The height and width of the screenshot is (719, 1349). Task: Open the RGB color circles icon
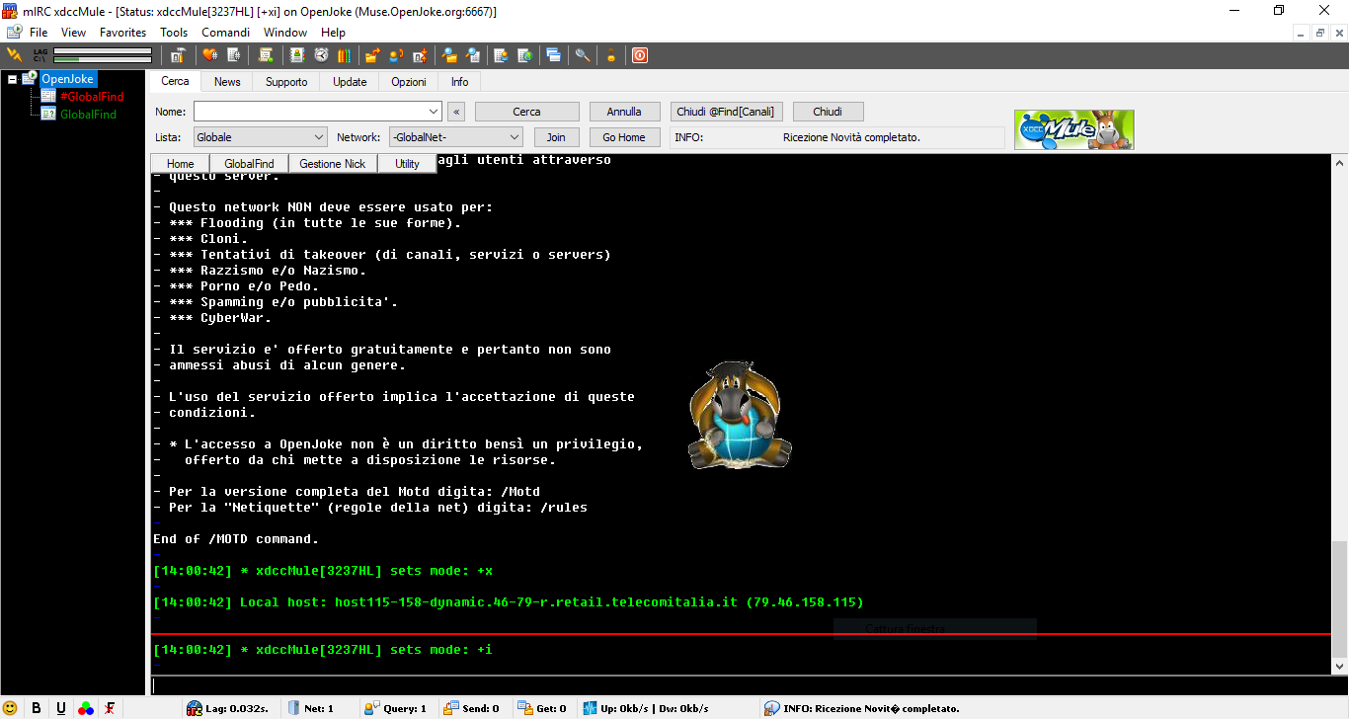[86, 708]
